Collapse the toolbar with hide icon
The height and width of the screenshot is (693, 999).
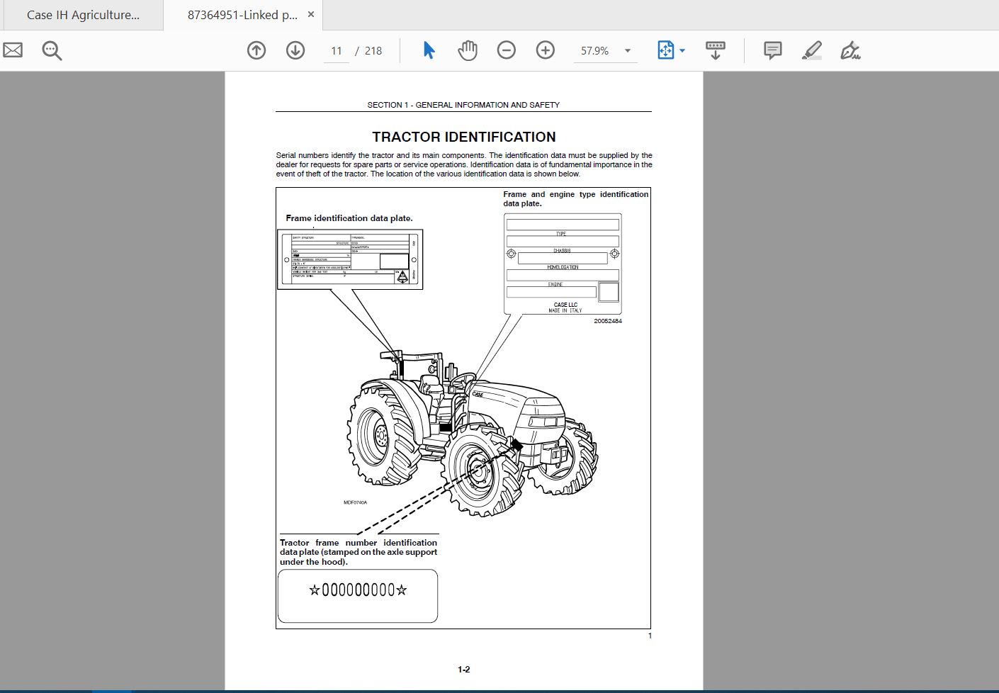[715, 50]
